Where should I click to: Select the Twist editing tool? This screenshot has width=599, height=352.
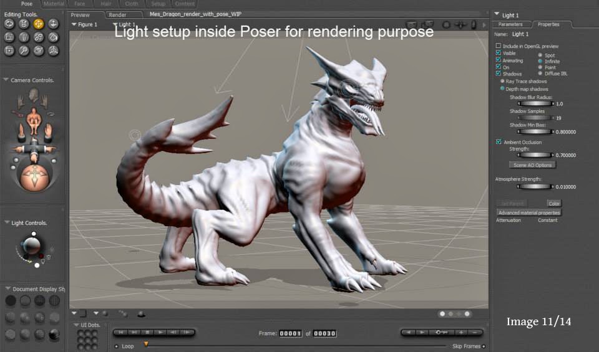(x=24, y=24)
